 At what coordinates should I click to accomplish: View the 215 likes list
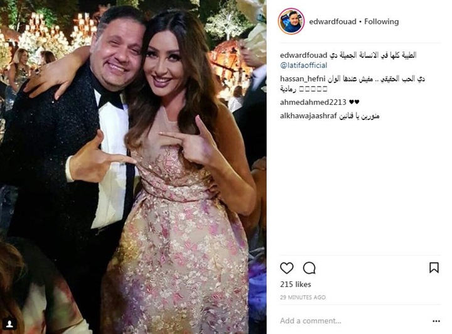(x=296, y=284)
